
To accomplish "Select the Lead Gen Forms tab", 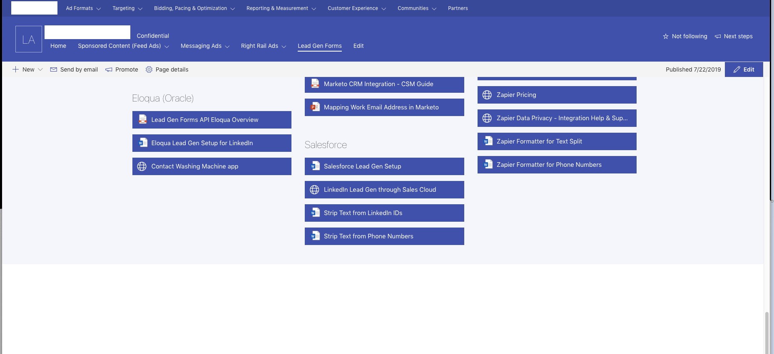I will (x=320, y=46).
